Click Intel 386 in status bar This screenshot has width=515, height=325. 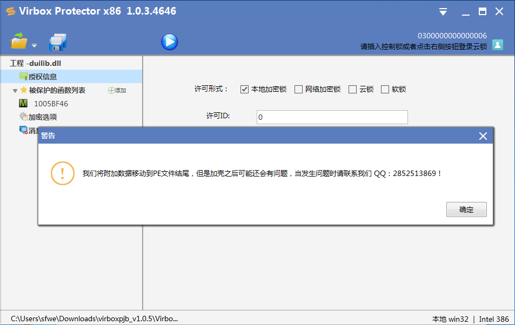[493, 319]
